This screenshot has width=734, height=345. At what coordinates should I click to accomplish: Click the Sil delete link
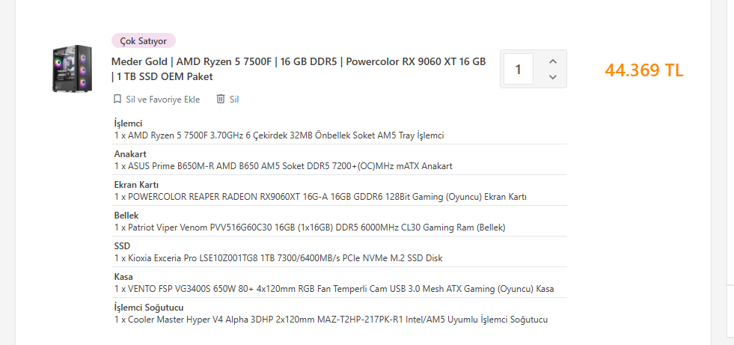234,100
